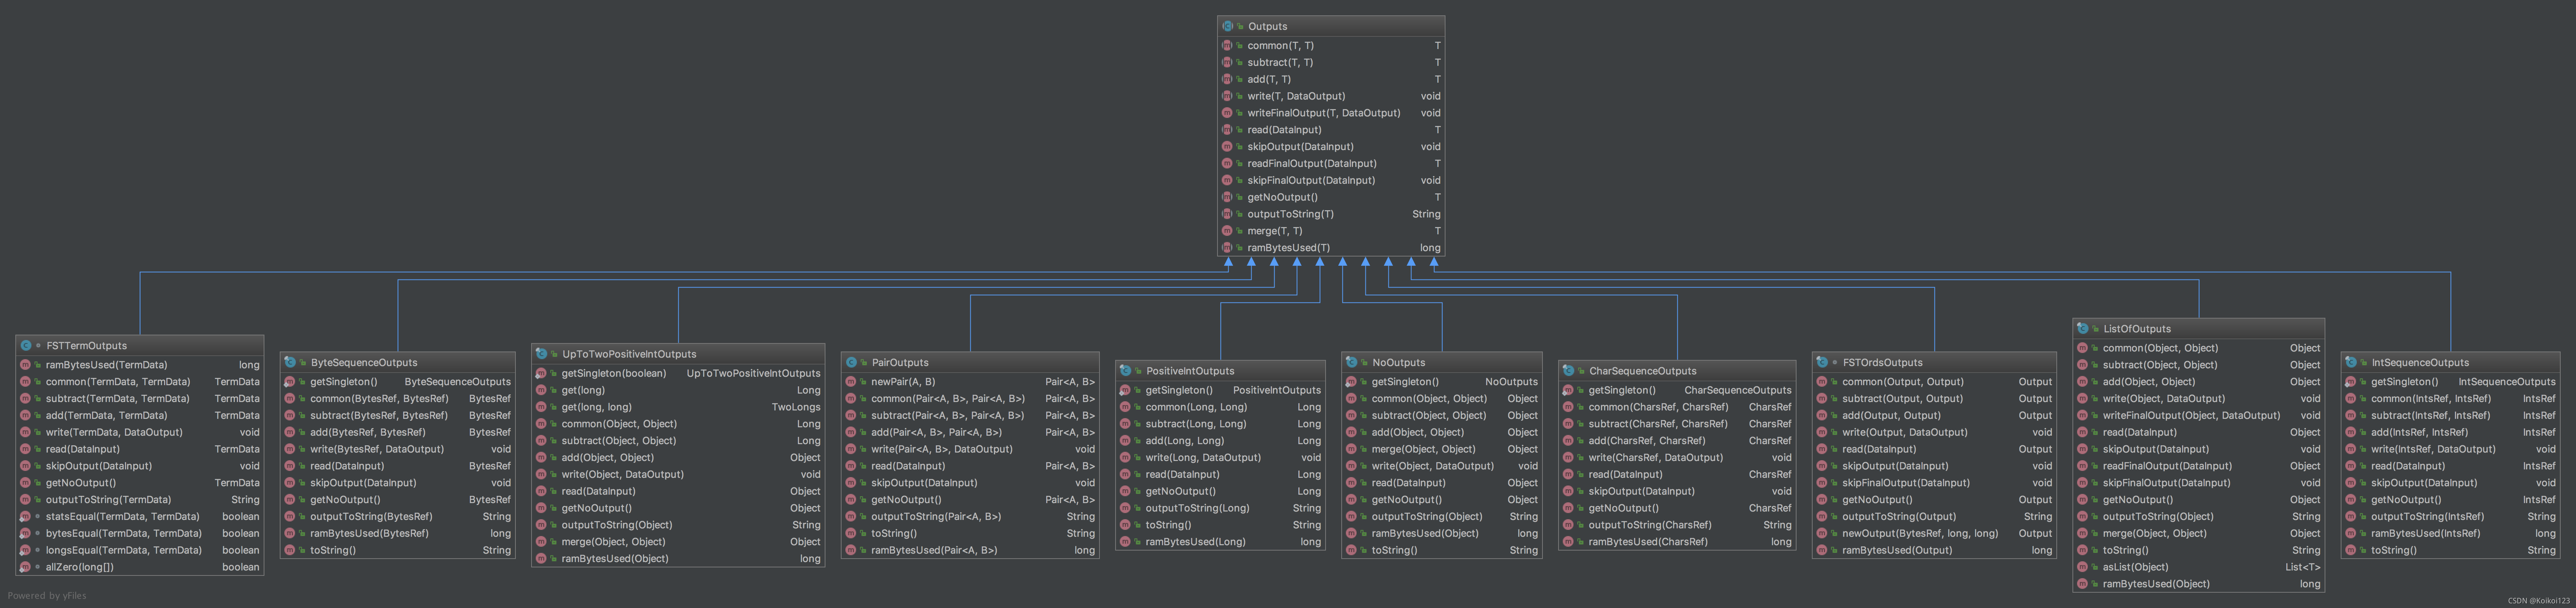Click the Outputs class icon in header
Viewport: 2576px width, 608px height.
coord(1227,26)
